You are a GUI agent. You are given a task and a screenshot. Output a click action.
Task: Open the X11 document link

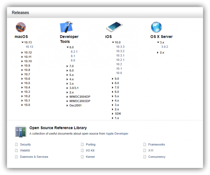[x=151, y=150]
